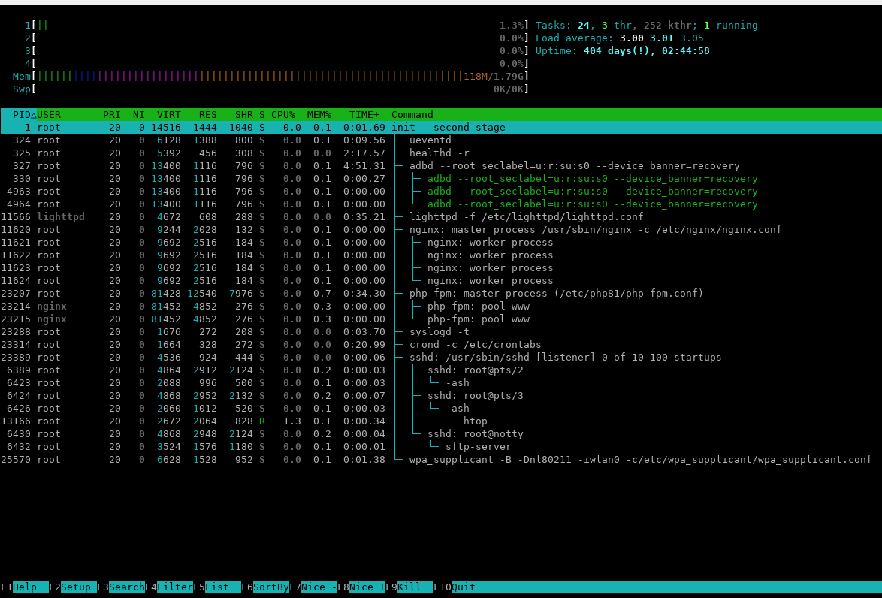The image size is (882, 598).
Task: Click the R state of htop
Action: [x=262, y=421]
